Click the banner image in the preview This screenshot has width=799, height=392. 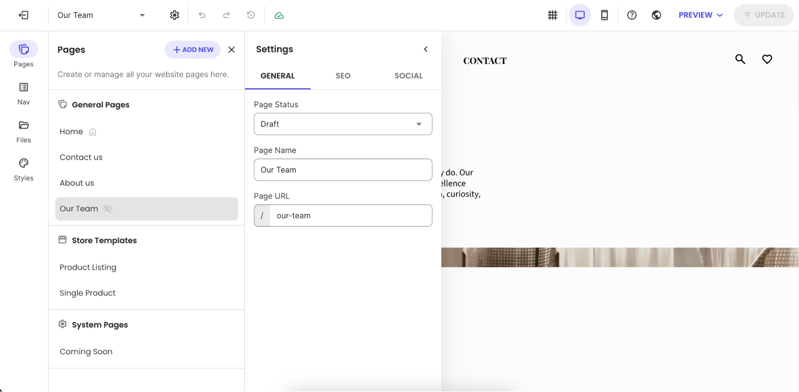pos(620,257)
